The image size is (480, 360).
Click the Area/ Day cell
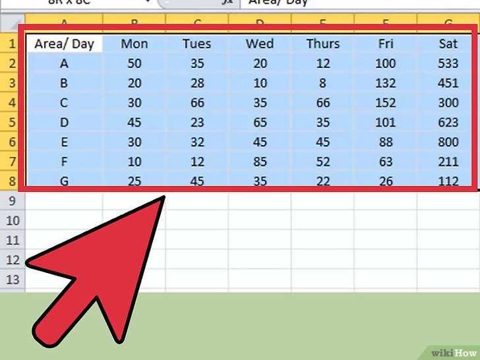tap(64, 44)
